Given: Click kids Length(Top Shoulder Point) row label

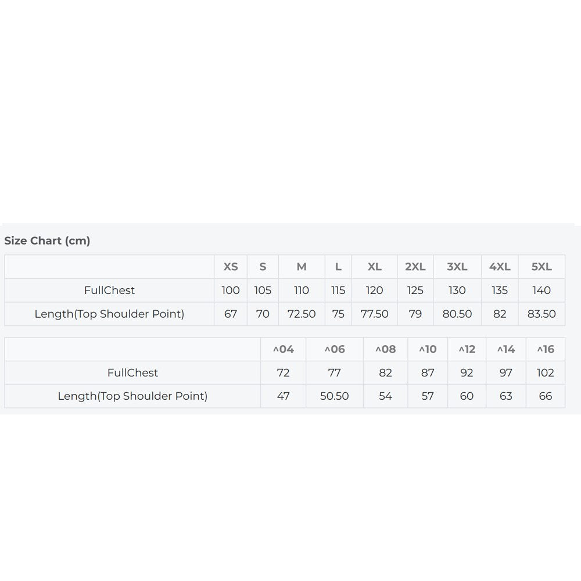Looking at the screenshot, I should [132, 396].
